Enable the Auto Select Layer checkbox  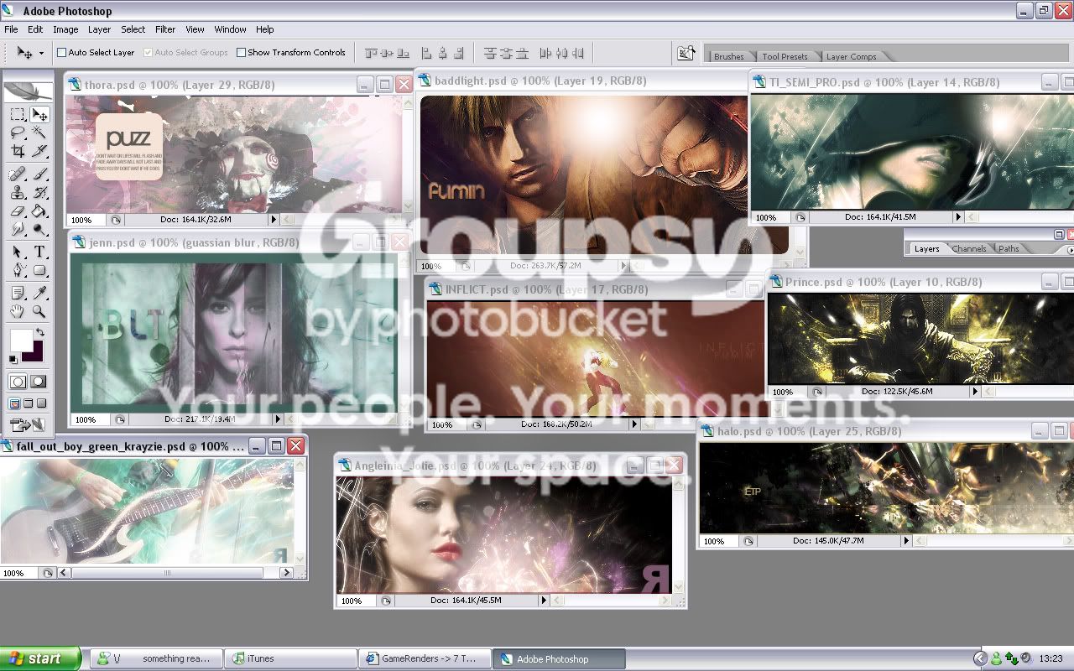click(x=61, y=52)
